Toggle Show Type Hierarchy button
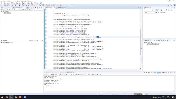 point(28,8)
